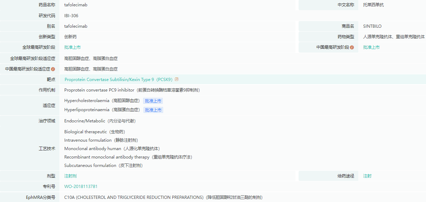Click the 剂型 field label
This screenshot has height=202, width=426.
pyautogui.click(x=51, y=176)
